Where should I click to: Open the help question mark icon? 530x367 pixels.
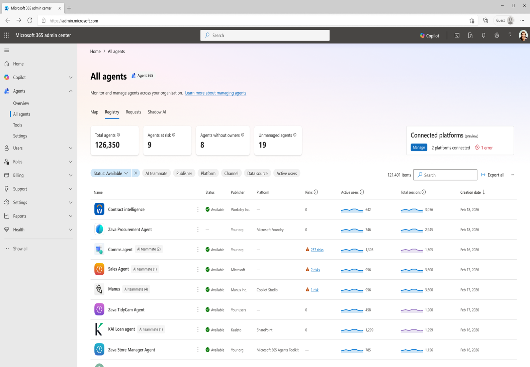510,35
